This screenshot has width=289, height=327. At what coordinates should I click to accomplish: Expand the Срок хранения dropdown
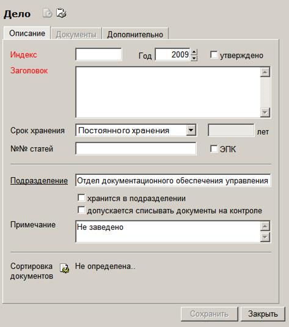(x=191, y=130)
